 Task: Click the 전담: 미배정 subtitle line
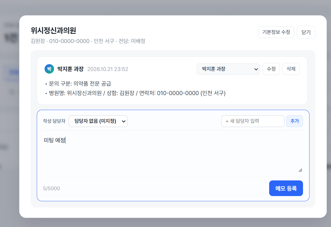(88, 41)
